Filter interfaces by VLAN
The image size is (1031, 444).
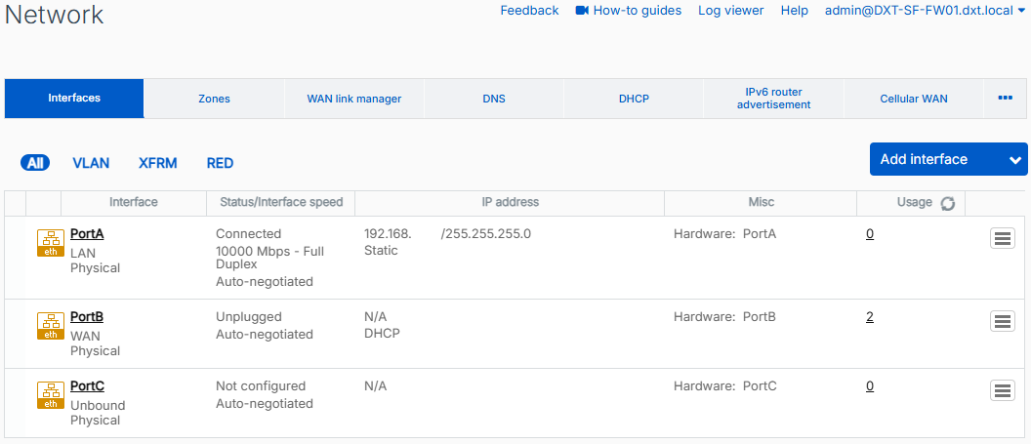91,163
